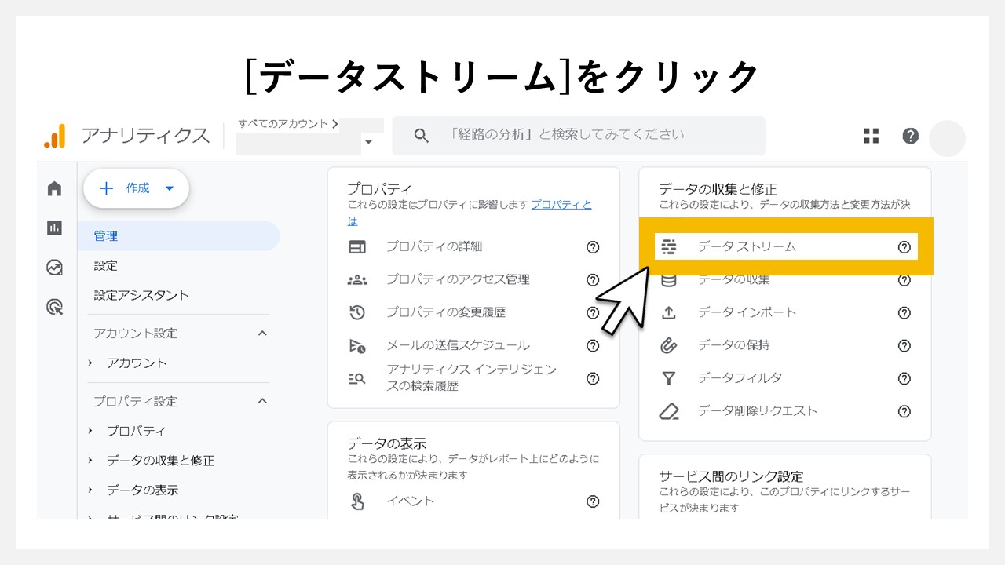The width and height of the screenshot is (1005, 565).
Task: Select the データ フィルタ funnel icon
Action: (669, 378)
